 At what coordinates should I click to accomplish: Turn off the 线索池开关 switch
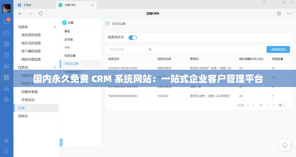pyautogui.click(x=133, y=37)
